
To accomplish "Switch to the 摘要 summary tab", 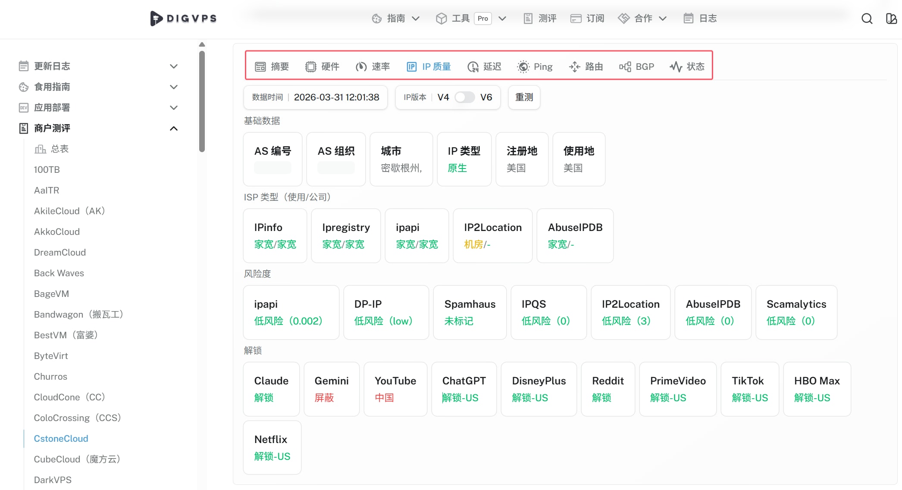I will click(272, 66).
